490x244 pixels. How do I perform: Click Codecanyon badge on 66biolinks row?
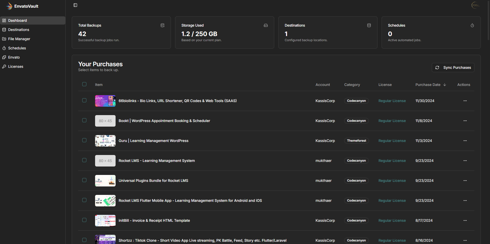tap(356, 101)
